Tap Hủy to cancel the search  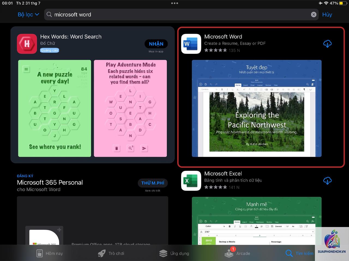pyautogui.click(x=327, y=14)
